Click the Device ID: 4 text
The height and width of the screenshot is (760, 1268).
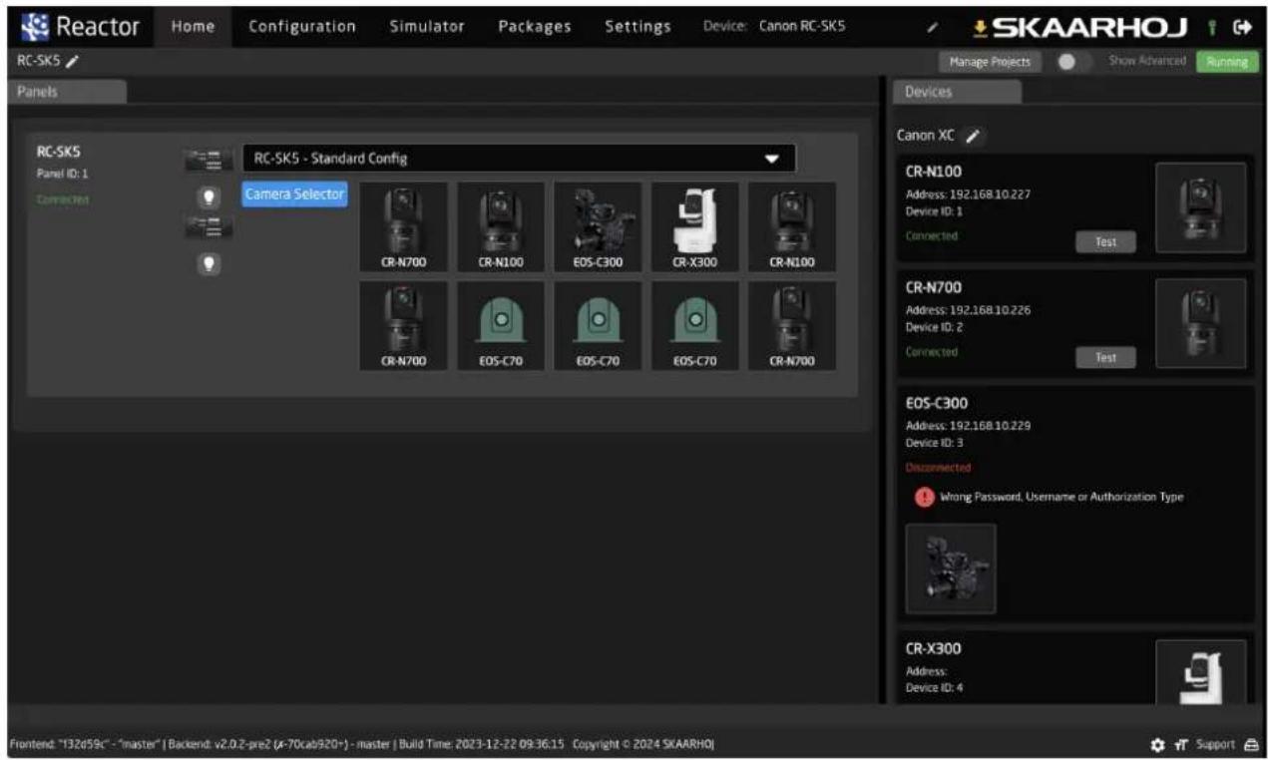934,687
